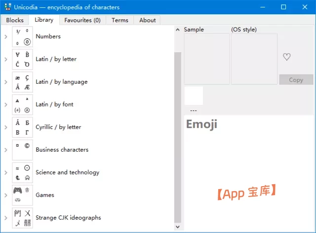Screen dimensions: 316x233
Task: Select the Library tab
Action: tap(44, 20)
